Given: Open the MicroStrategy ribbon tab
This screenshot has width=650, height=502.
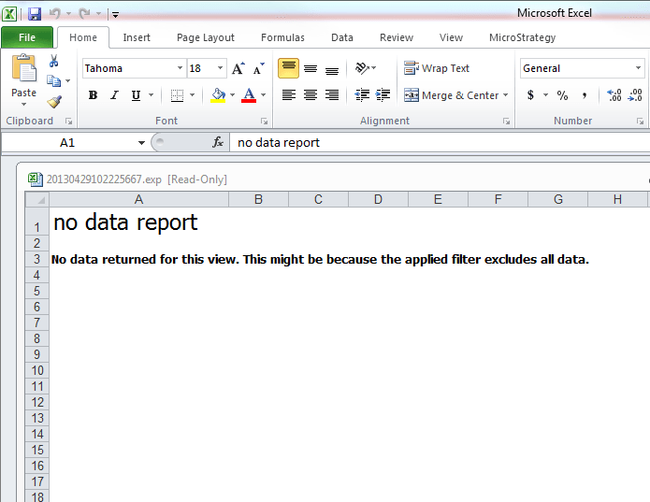Looking at the screenshot, I should click(522, 37).
